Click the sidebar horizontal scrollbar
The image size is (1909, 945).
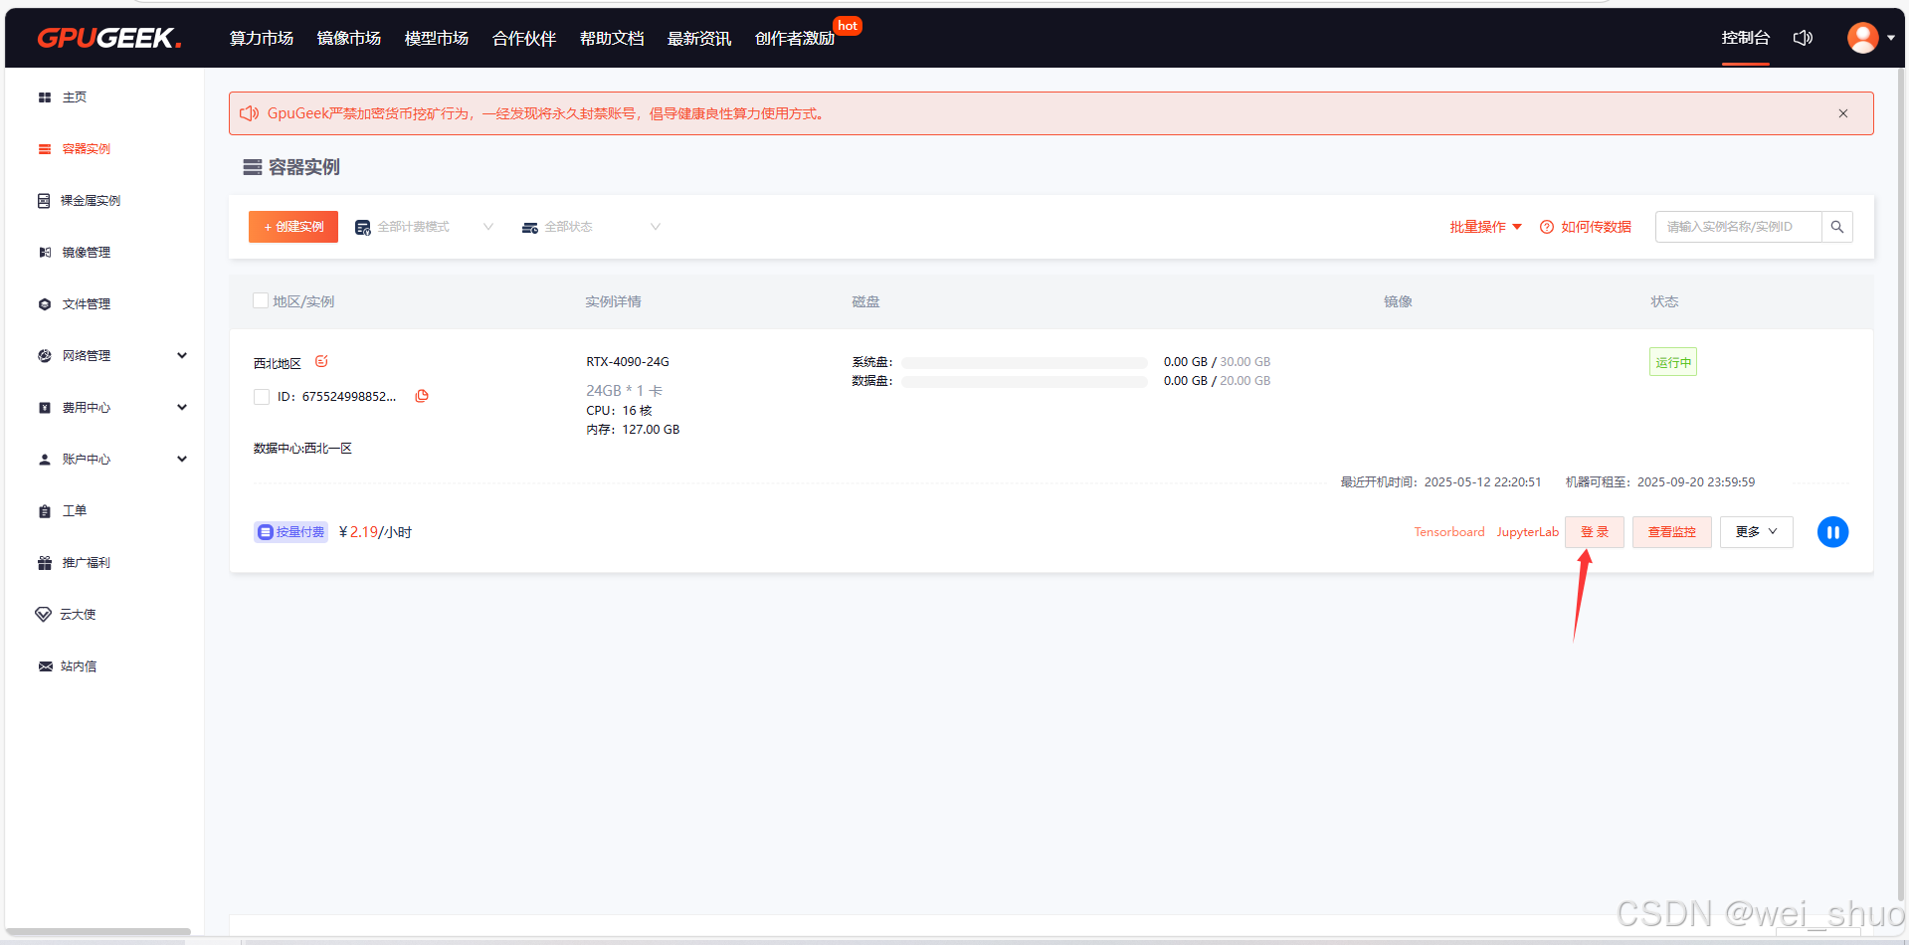(x=97, y=932)
